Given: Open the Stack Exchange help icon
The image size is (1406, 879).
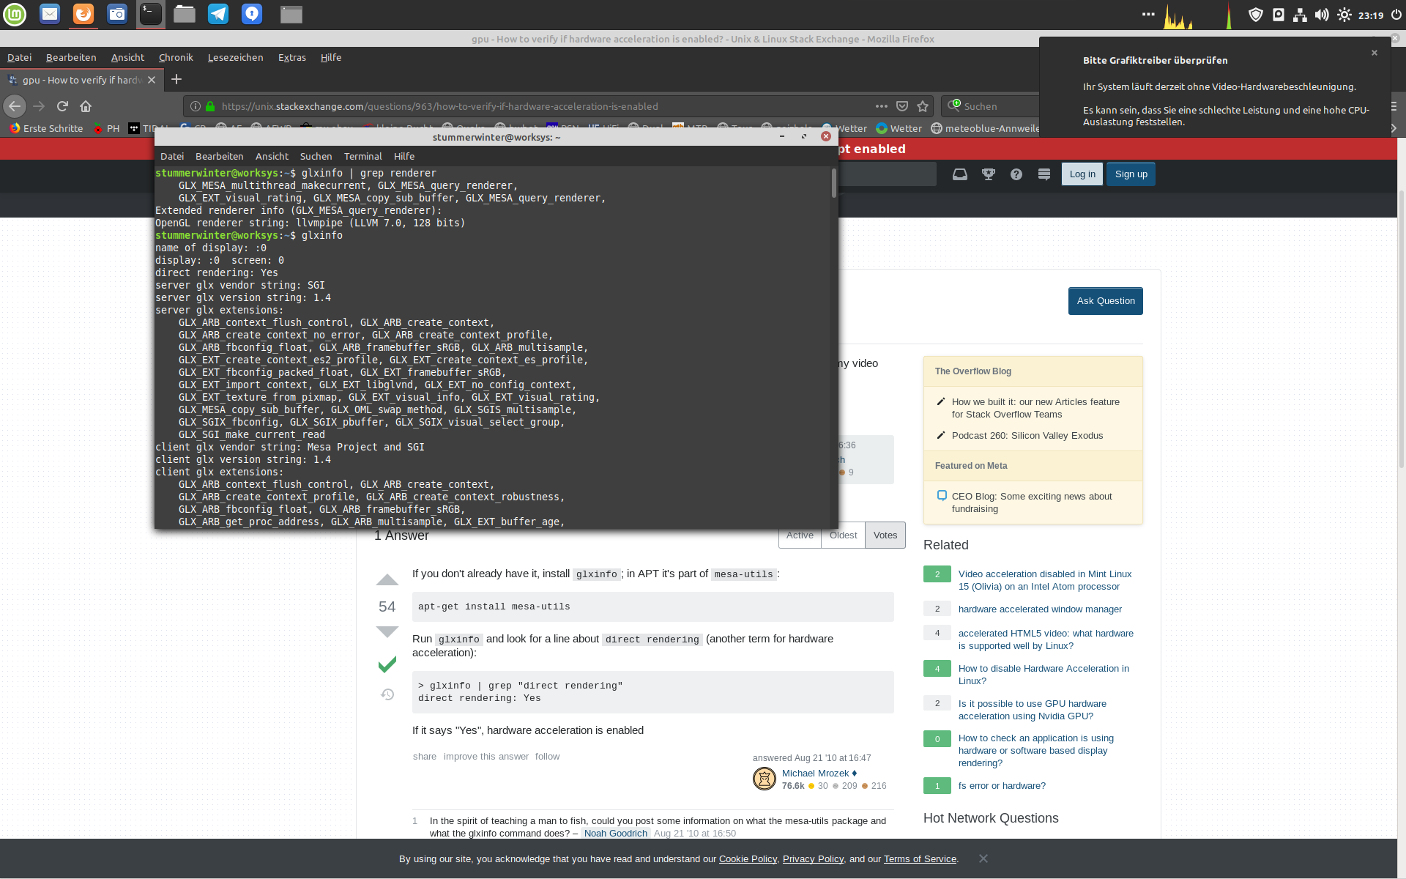Looking at the screenshot, I should (1016, 174).
